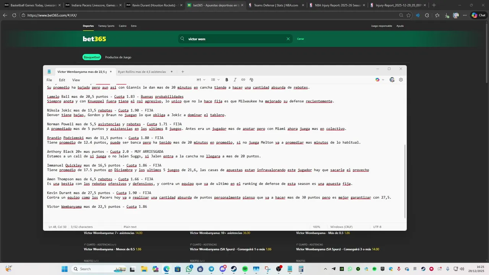Click the Ln 48, Col 50 indicator

click(57, 227)
